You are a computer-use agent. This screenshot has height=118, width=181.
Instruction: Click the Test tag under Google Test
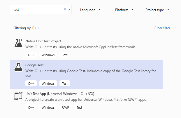click(65, 83)
